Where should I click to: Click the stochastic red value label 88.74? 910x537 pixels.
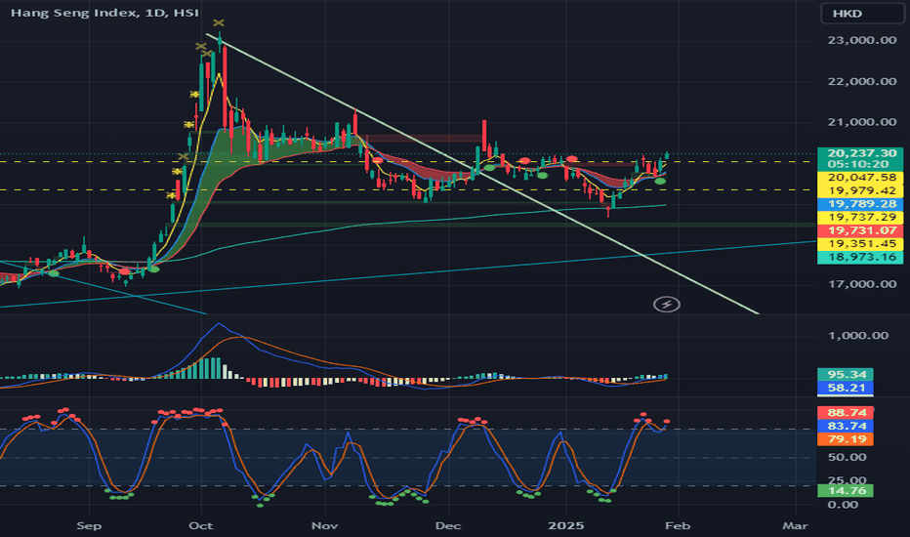click(846, 413)
